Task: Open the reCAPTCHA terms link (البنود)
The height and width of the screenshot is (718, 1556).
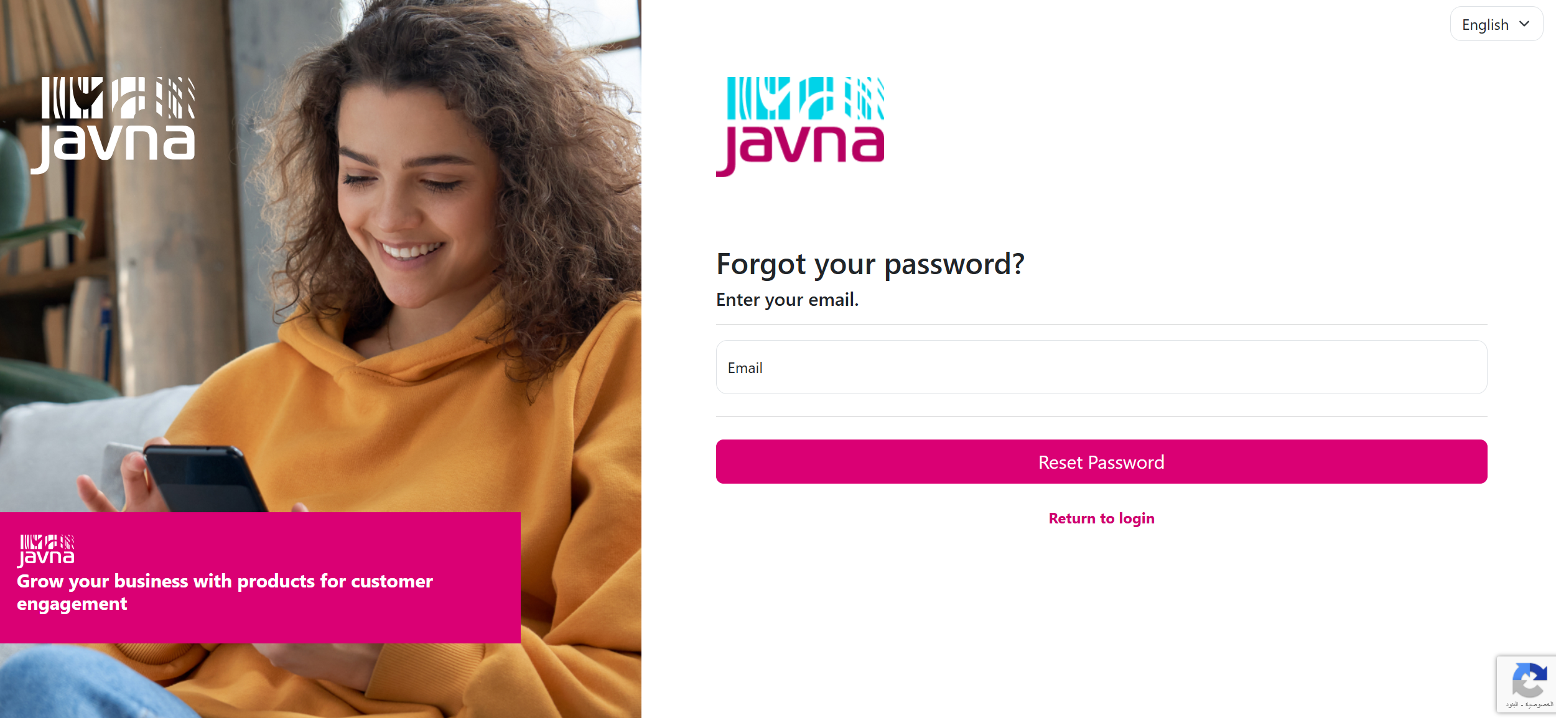Action: [x=1512, y=704]
